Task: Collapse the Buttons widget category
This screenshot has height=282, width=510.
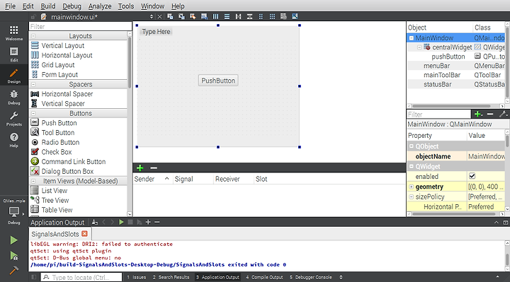Action: (33, 113)
